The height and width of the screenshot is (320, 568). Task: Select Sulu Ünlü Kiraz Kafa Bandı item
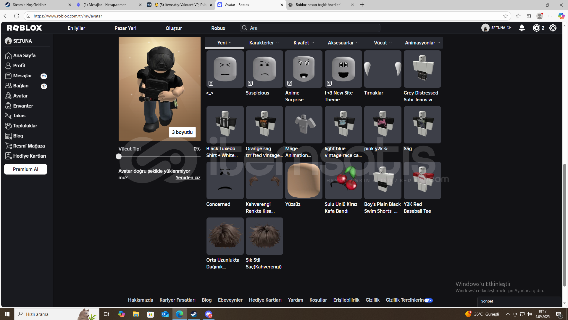click(x=343, y=180)
